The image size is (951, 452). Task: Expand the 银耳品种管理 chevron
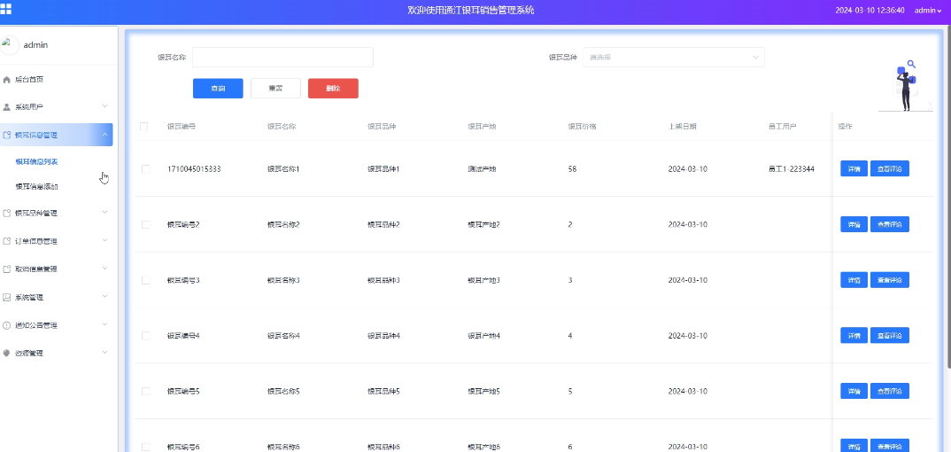[x=104, y=213]
